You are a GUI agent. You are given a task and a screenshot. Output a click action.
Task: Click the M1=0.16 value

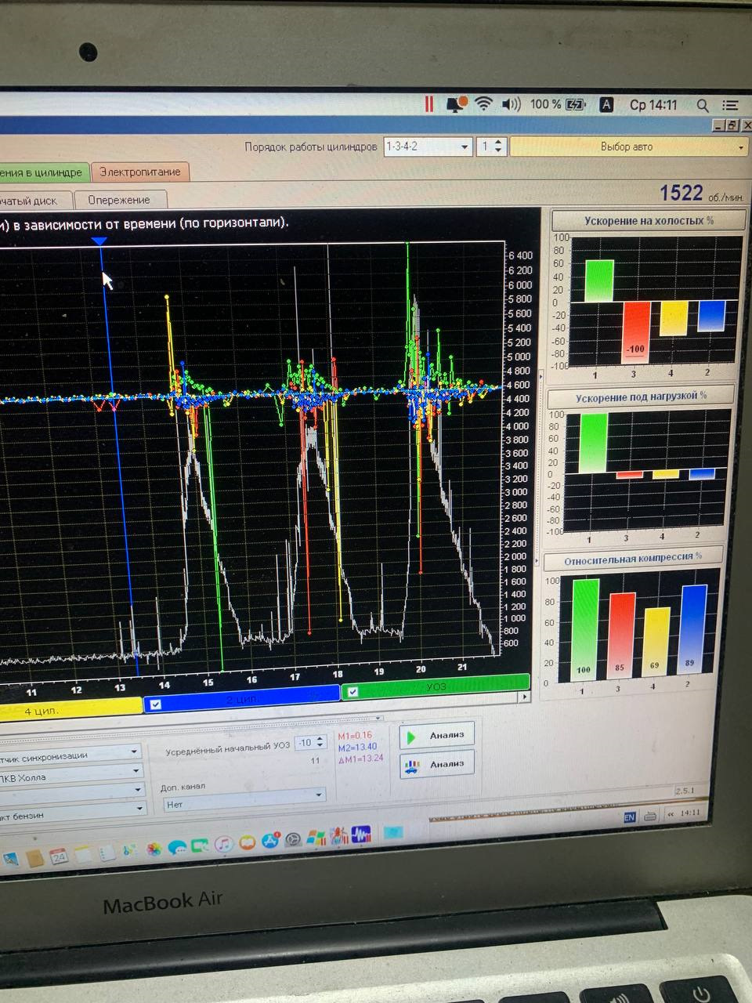(x=355, y=736)
